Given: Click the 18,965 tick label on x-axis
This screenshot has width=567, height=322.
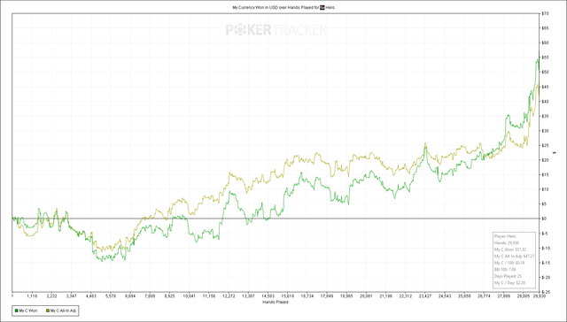Looking at the screenshot, I should pos(346,296).
